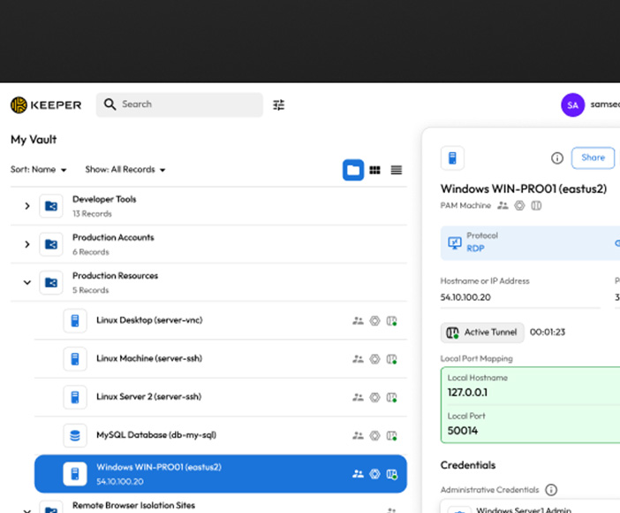Click Linux Machine shared users icon

pos(358,359)
